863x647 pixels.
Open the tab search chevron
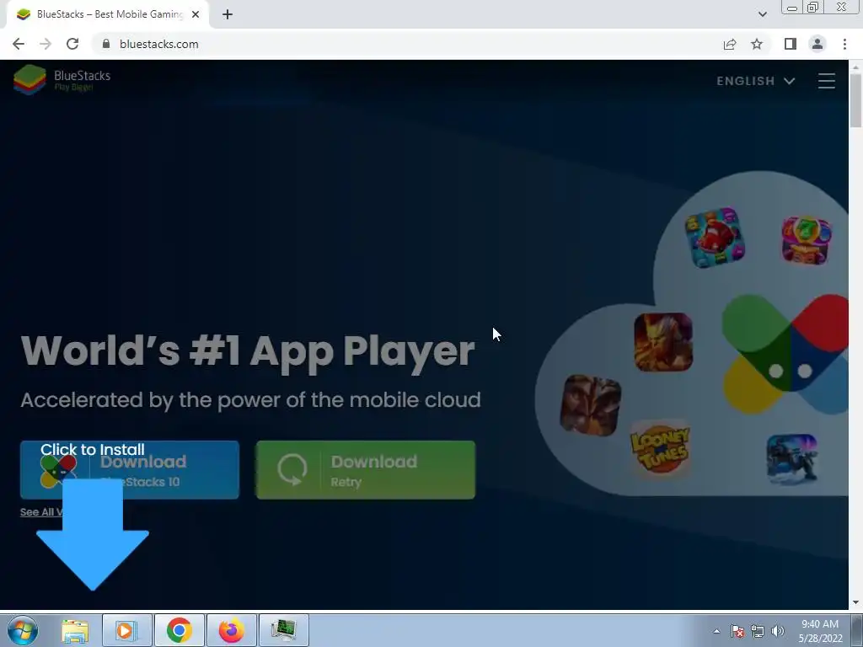click(762, 14)
